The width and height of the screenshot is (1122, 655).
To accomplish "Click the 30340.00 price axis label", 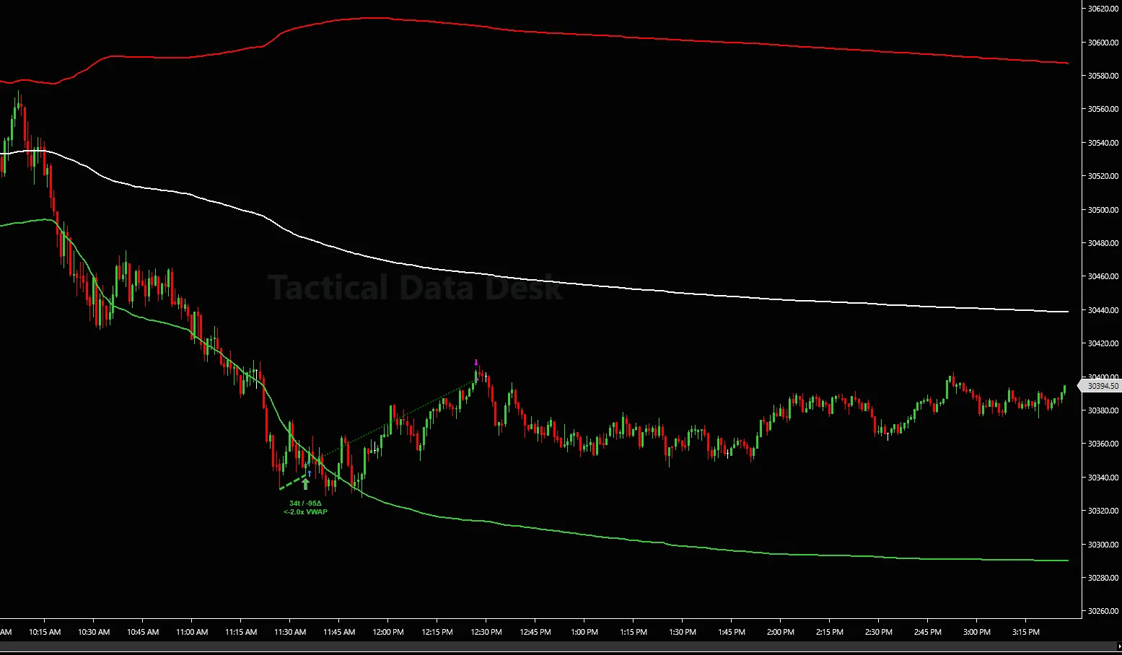I will pyautogui.click(x=1103, y=478).
